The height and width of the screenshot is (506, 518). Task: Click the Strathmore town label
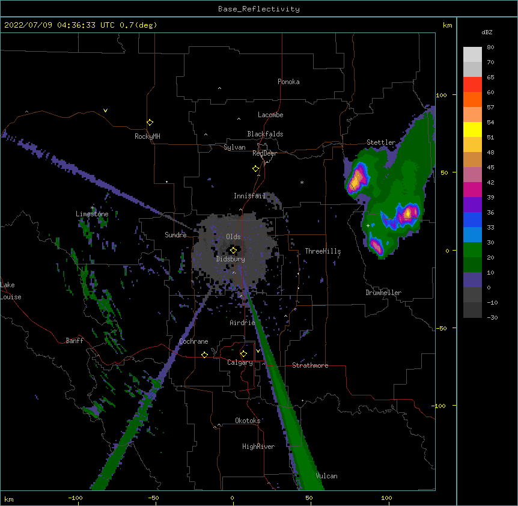[310, 365]
